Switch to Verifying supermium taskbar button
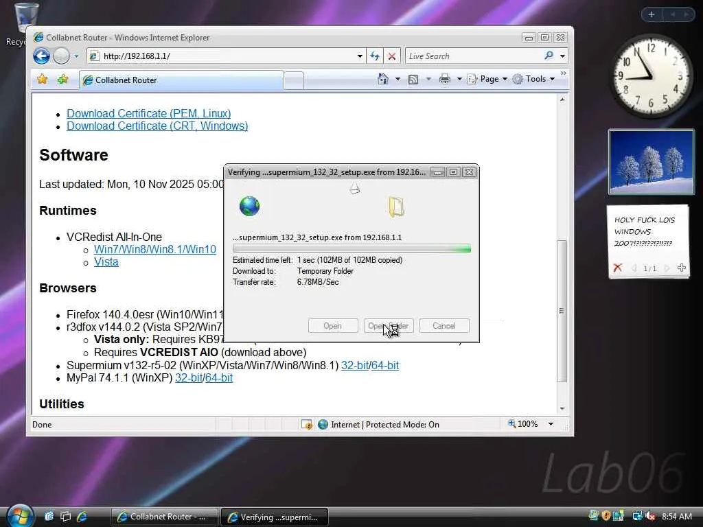703x527 pixels. pos(275,517)
